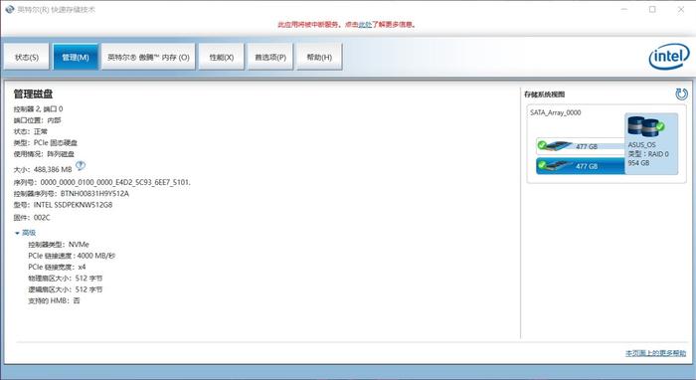Open the 管理(M) tab

click(x=76, y=57)
